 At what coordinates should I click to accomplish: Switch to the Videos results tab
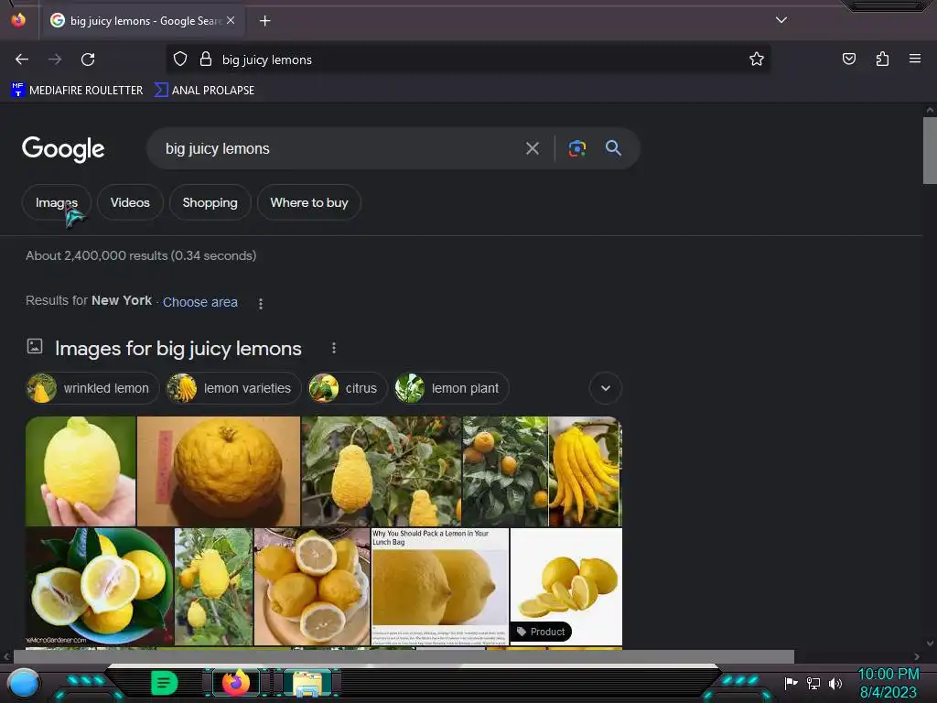(x=130, y=202)
